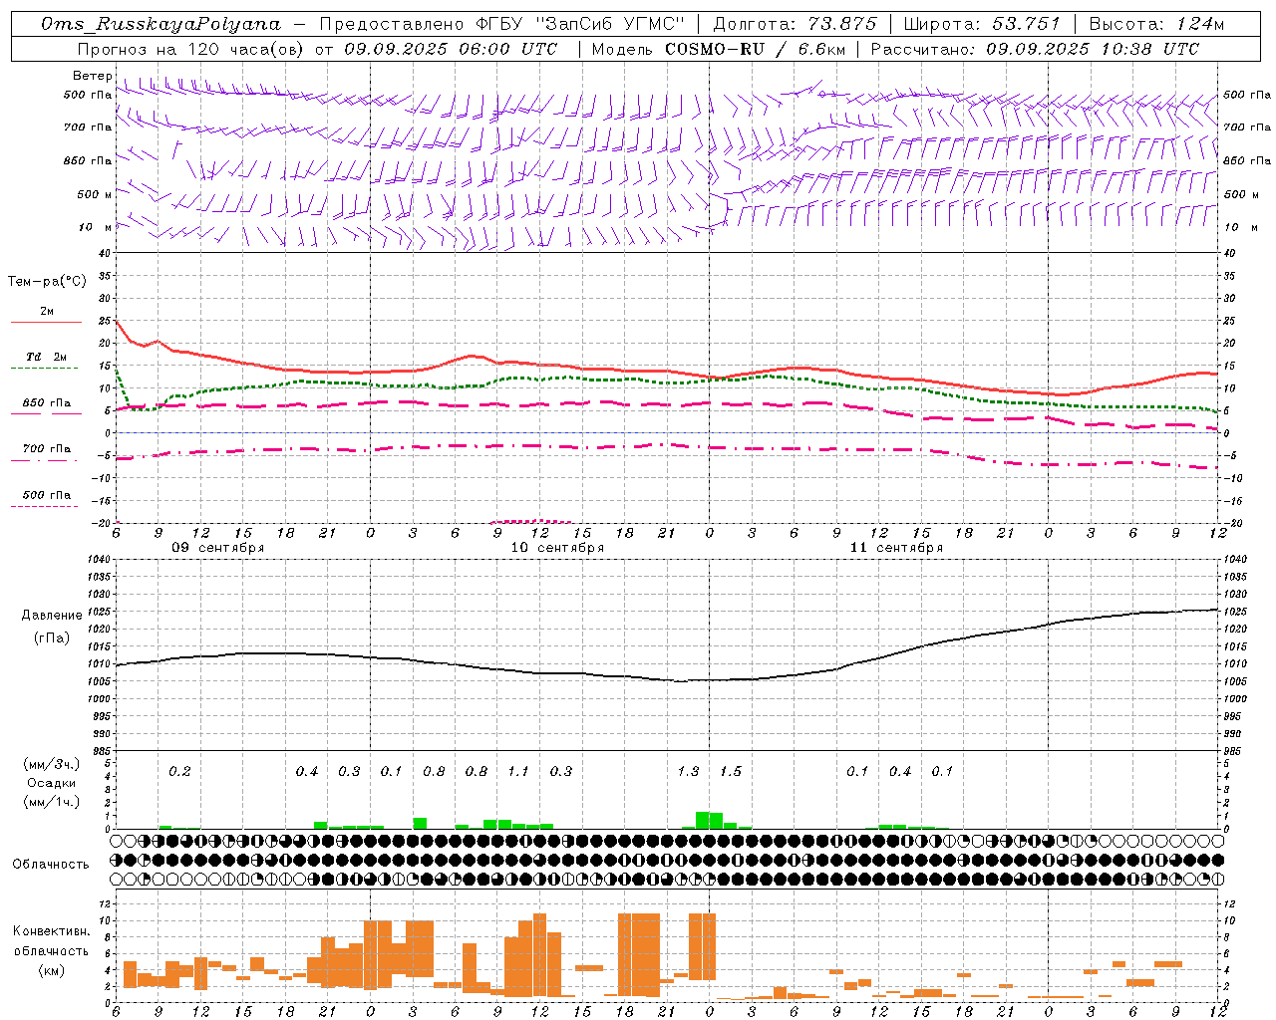This screenshot has width=1276, height=1020.
Task: Click the (мм/3ч.) precipitation unit label
Action: tap(52, 764)
